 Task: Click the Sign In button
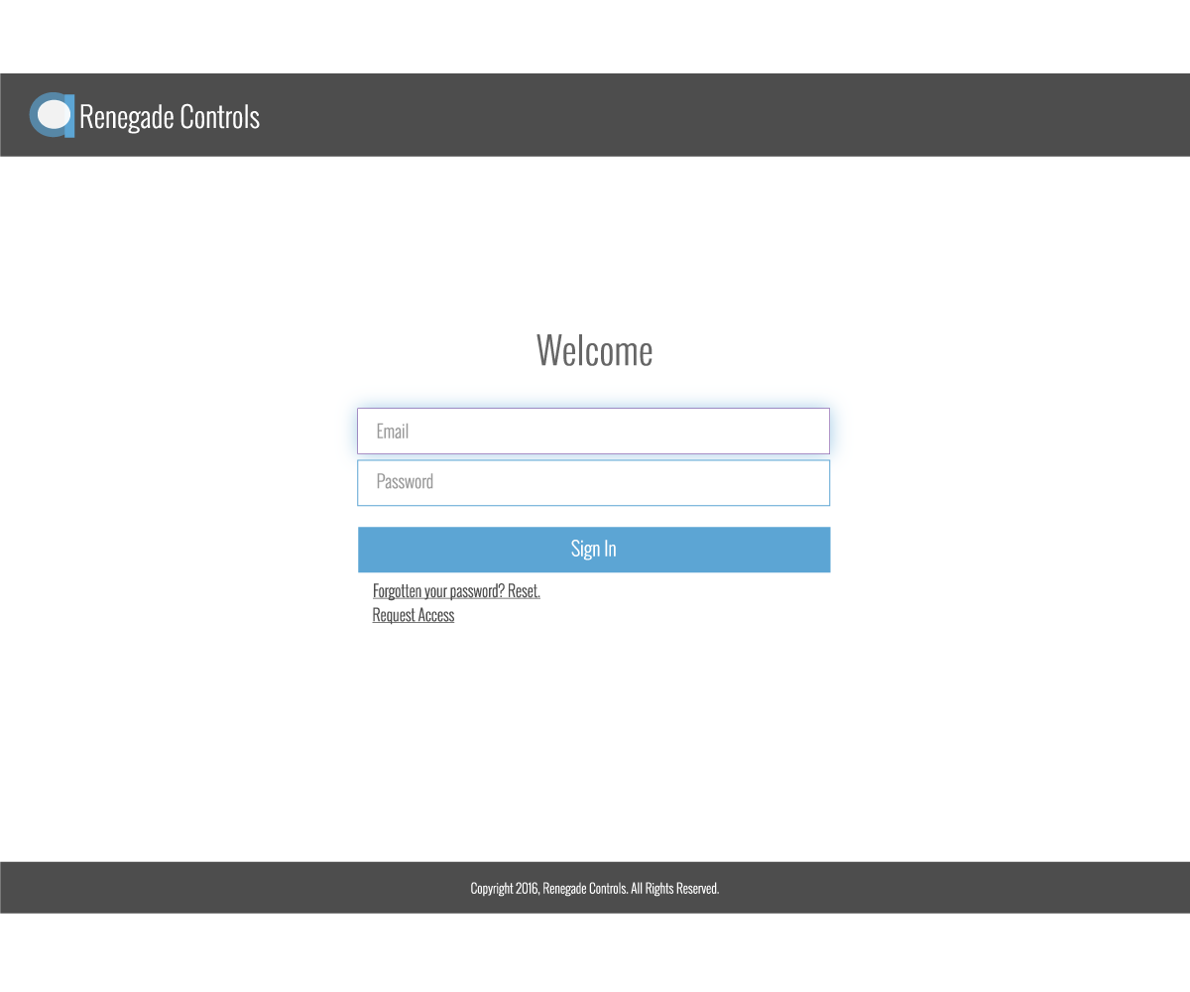pyautogui.click(x=593, y=550)
